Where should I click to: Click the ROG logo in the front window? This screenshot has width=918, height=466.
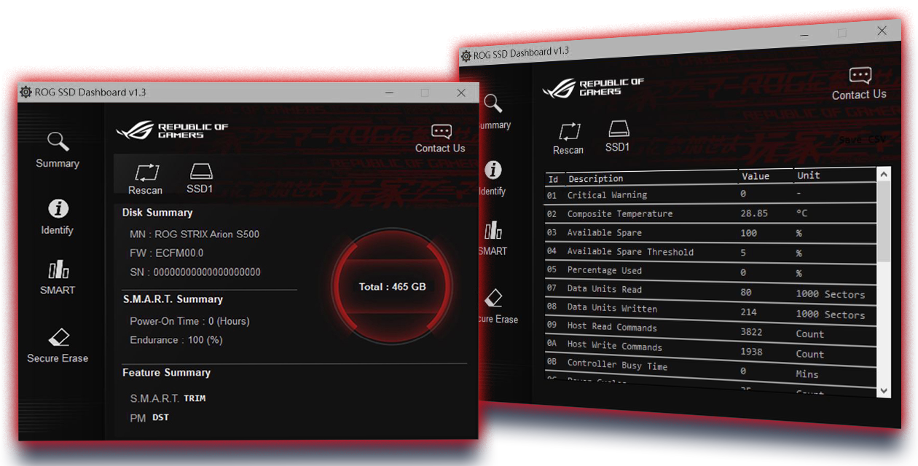pyautogui.click(x=172, y=130)
